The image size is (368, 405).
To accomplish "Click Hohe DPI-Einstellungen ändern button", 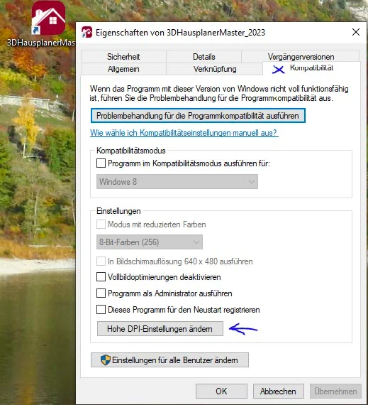I will [160, 328].
